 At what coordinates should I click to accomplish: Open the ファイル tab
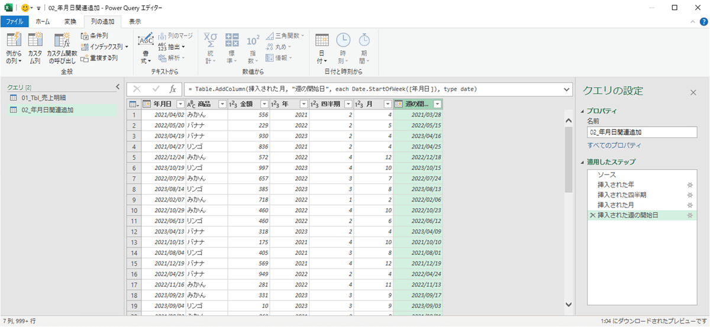15,22
